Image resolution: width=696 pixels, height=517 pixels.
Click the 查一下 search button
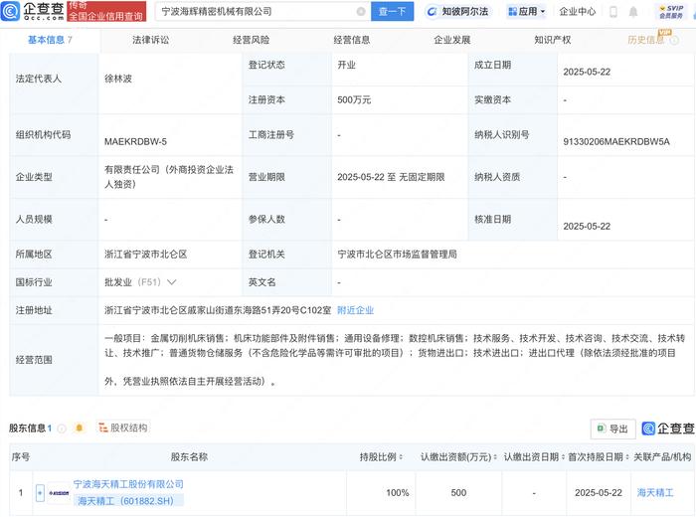click(x=393, y=12)
